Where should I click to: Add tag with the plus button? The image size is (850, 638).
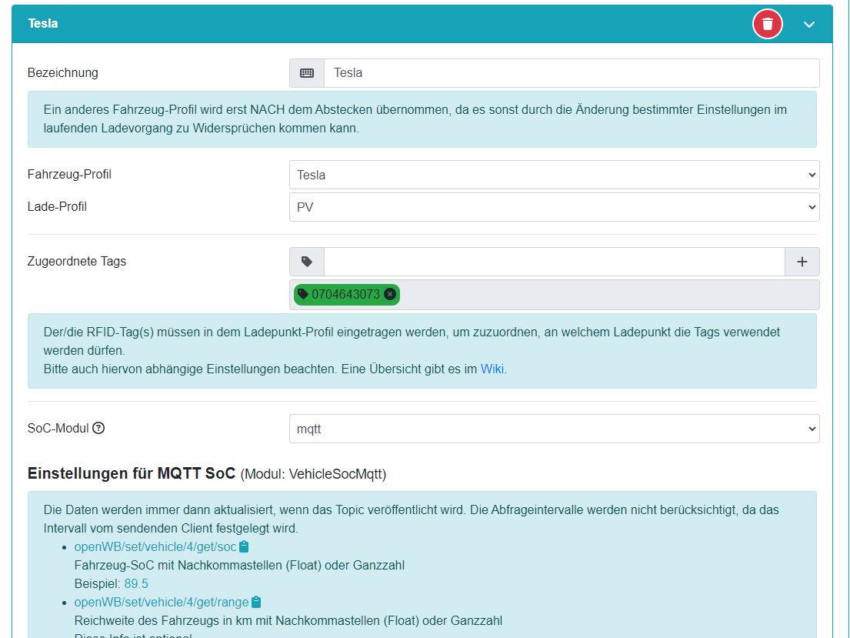click(x=802, y=262)
